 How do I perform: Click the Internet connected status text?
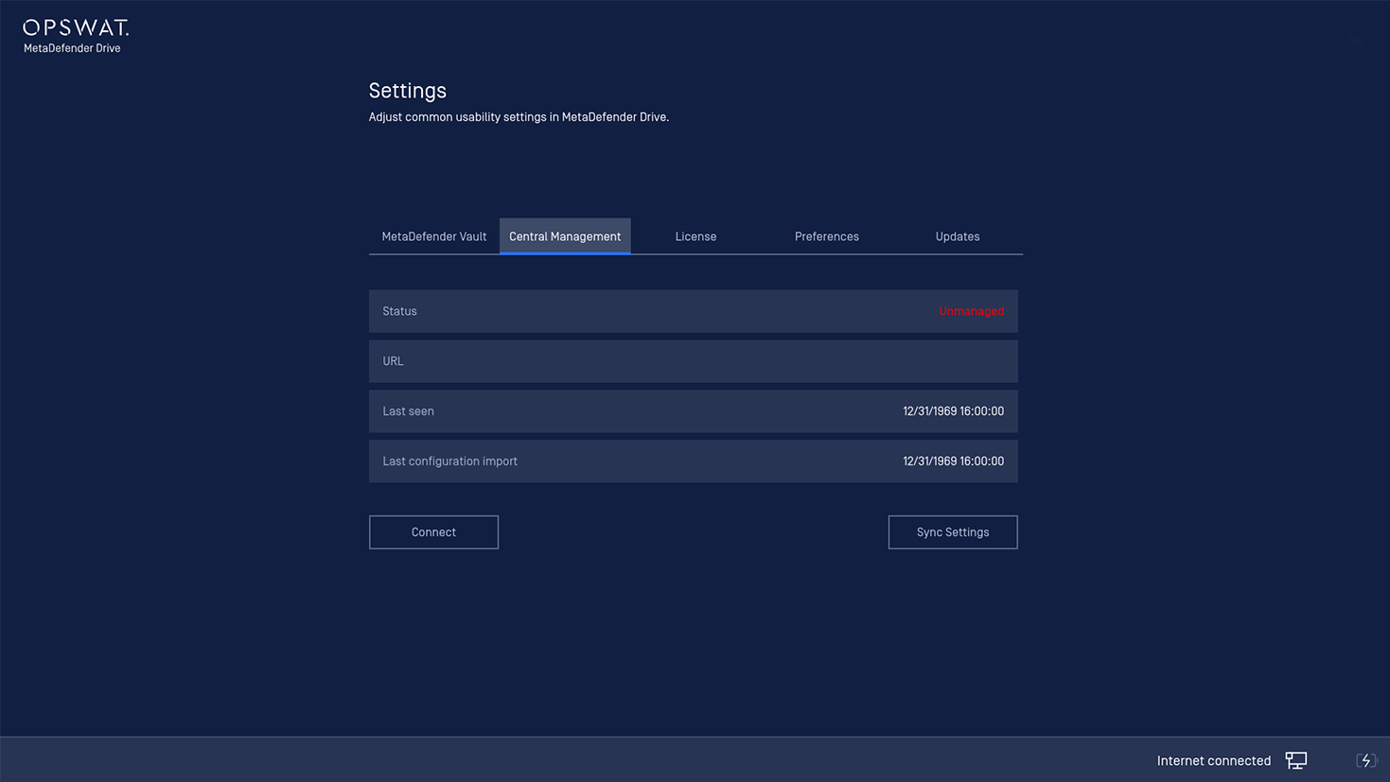[1214, 760]
